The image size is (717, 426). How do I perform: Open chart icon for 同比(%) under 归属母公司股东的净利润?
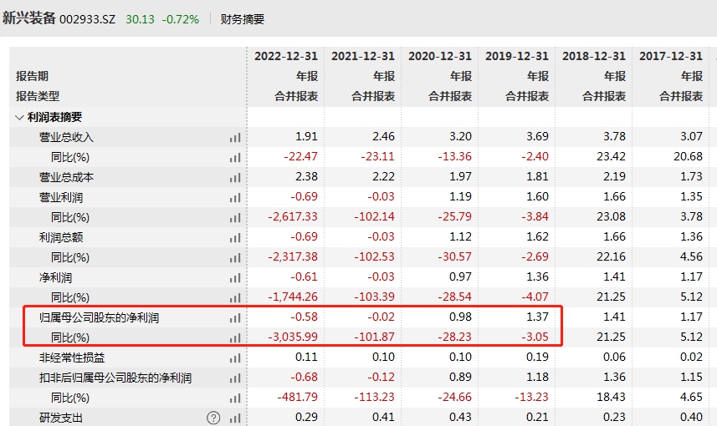[x=235, y=338]
